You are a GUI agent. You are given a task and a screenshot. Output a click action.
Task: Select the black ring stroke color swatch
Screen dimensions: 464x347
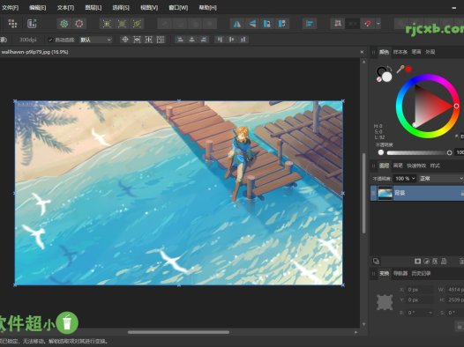381,71
